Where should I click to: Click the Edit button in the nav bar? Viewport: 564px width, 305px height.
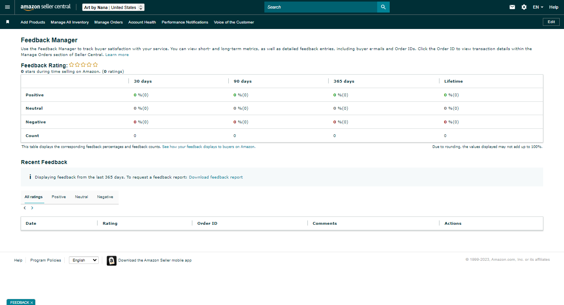(551, 22)
